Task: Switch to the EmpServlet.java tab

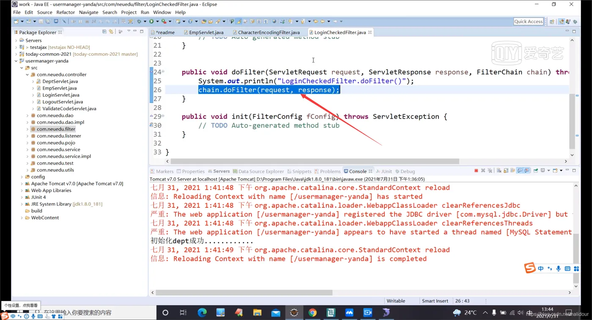Action: (203, 32)
